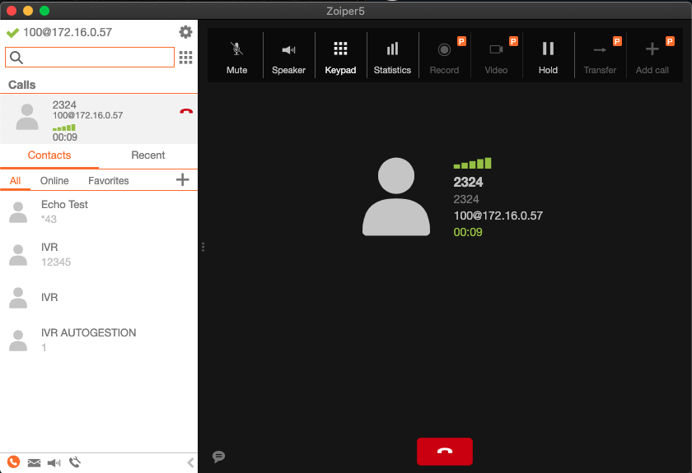Toggle the Speaker output
Viewport: 692px width, 473px height.
[x=288, y=57]
